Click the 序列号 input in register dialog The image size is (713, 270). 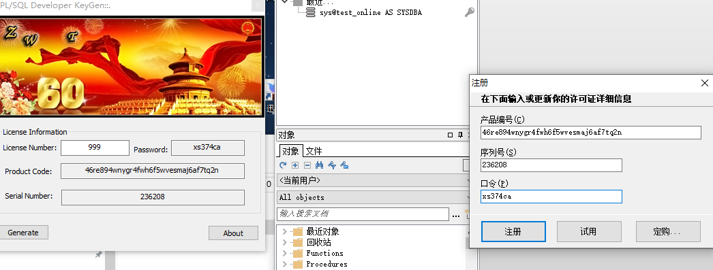pos(551,165)
